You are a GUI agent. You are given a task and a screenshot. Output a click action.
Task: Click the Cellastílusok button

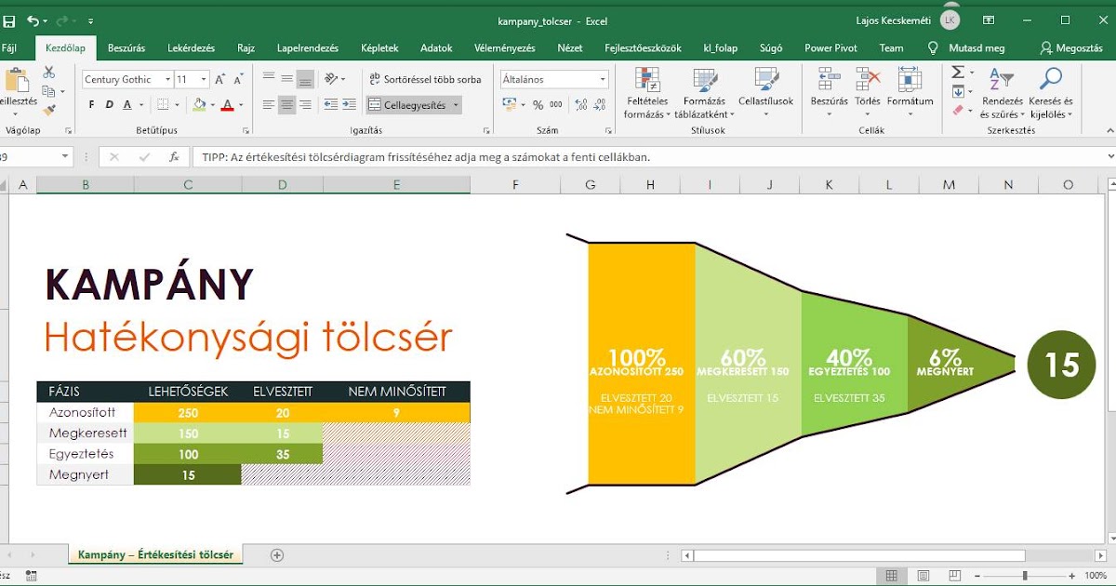tap(767, 88)
